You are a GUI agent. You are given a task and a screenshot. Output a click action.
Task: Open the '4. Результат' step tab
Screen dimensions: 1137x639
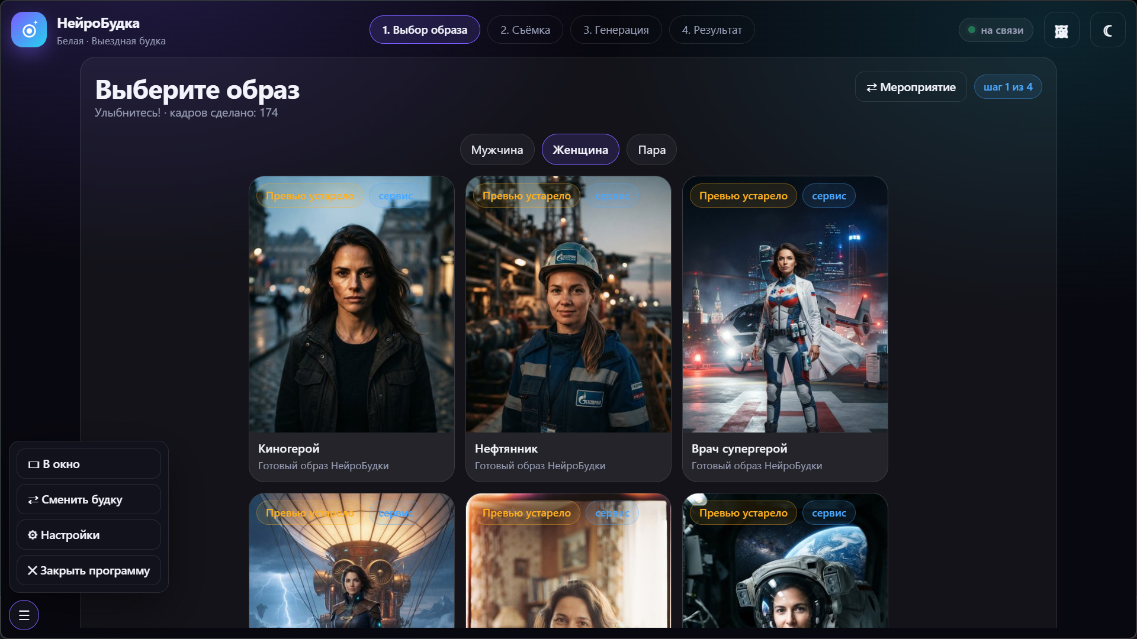(712, 30)
